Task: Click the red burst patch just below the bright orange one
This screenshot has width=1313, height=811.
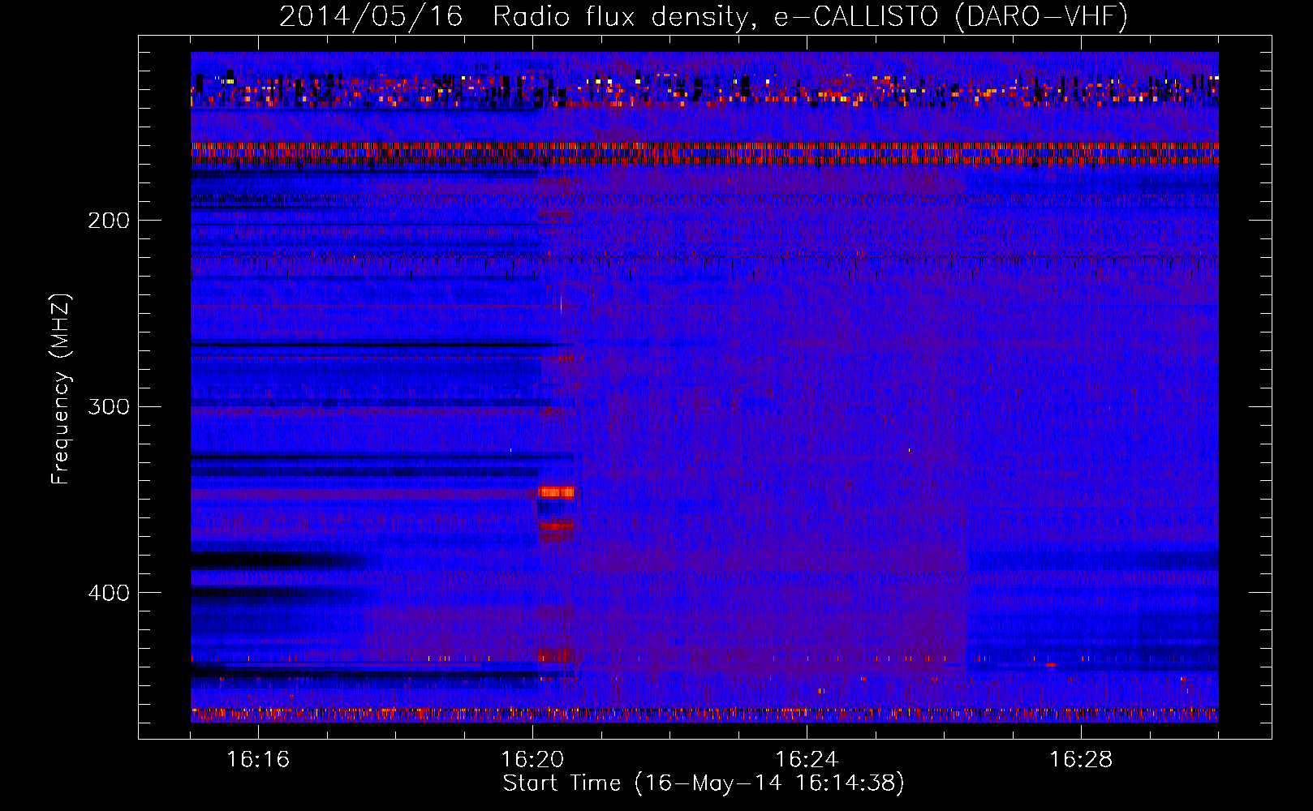Action: (x=557, y=527)
